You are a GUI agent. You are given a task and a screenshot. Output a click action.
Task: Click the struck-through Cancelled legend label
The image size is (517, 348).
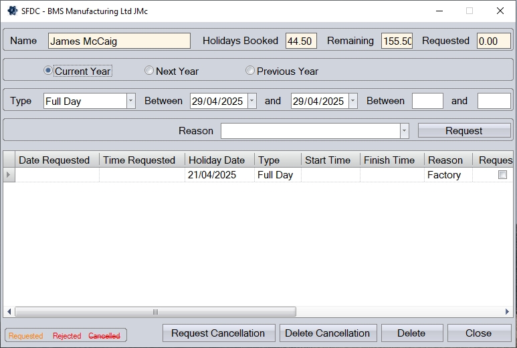104,336
